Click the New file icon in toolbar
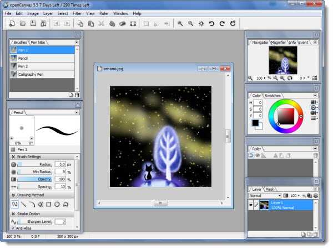 click(x=13, y=24)
